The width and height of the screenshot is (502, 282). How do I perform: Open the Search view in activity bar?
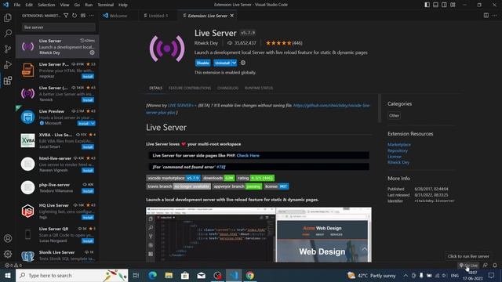coord(8,33)
